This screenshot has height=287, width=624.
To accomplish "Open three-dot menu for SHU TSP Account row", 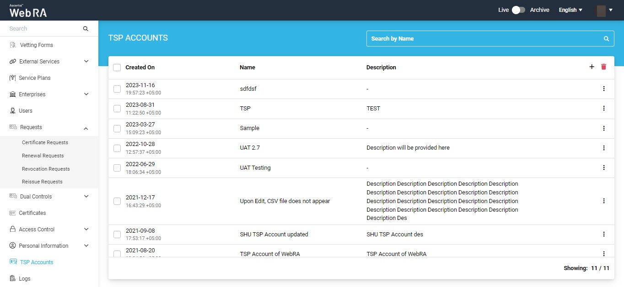I will 603,234.
